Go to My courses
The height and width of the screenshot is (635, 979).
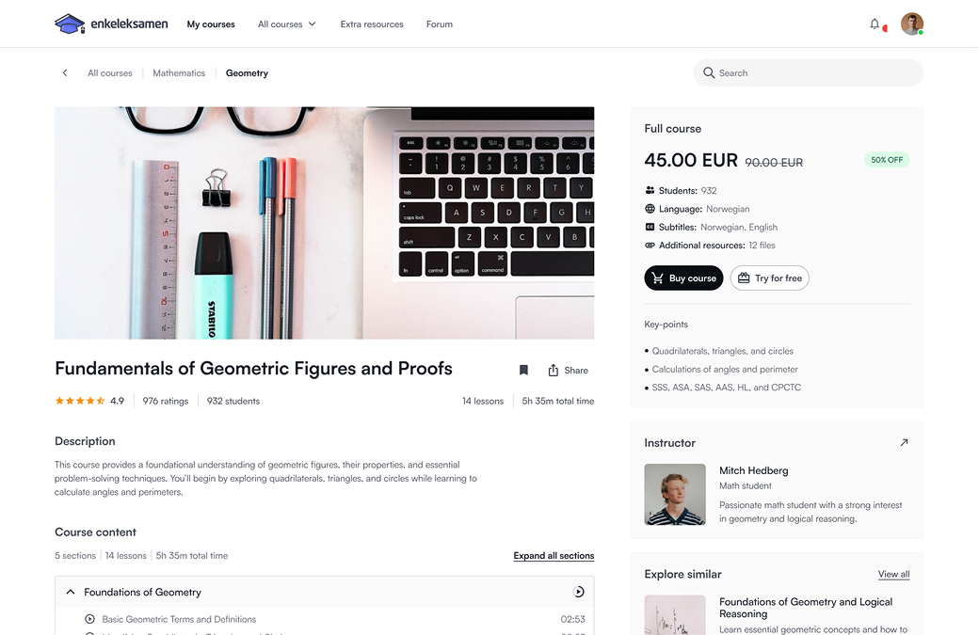click(211, 24)
